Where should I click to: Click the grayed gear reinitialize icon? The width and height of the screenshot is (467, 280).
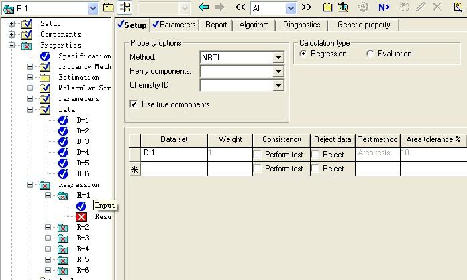point(363,7)
